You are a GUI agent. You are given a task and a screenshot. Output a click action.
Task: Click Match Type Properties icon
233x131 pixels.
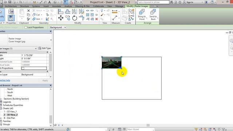pyautogui.click(x=28, y=19)
